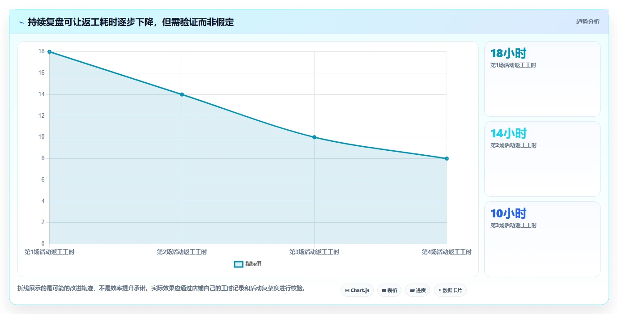Select the 表格 tag chip
The height and width of the screenshot is (314, 618).
(389, 290)
